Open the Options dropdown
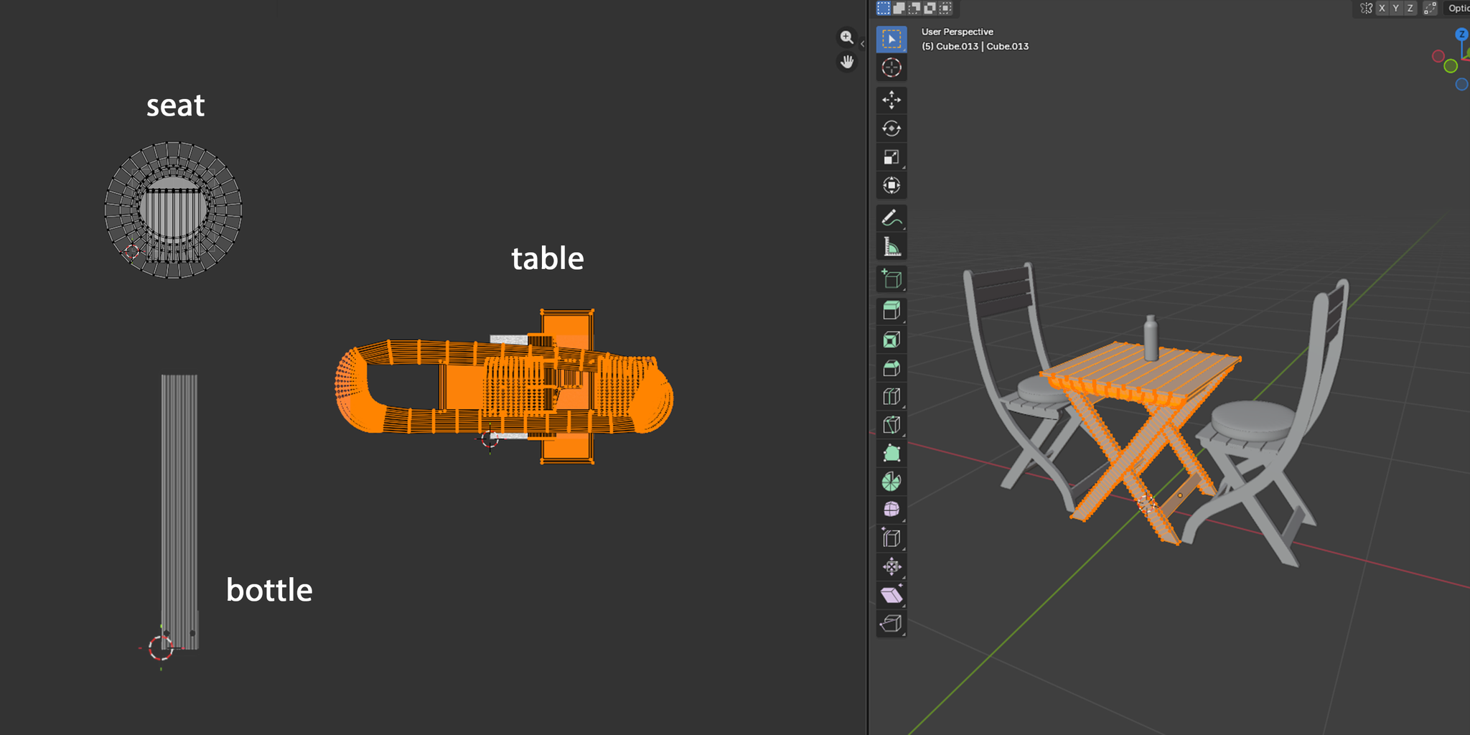 pos(1458,8)
